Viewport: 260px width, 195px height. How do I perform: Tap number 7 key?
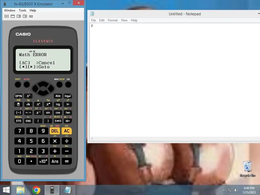[x=19, y=131]
